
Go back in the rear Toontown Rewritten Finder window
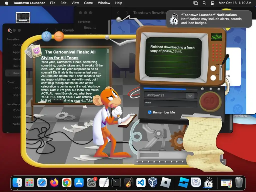point(118,13)
